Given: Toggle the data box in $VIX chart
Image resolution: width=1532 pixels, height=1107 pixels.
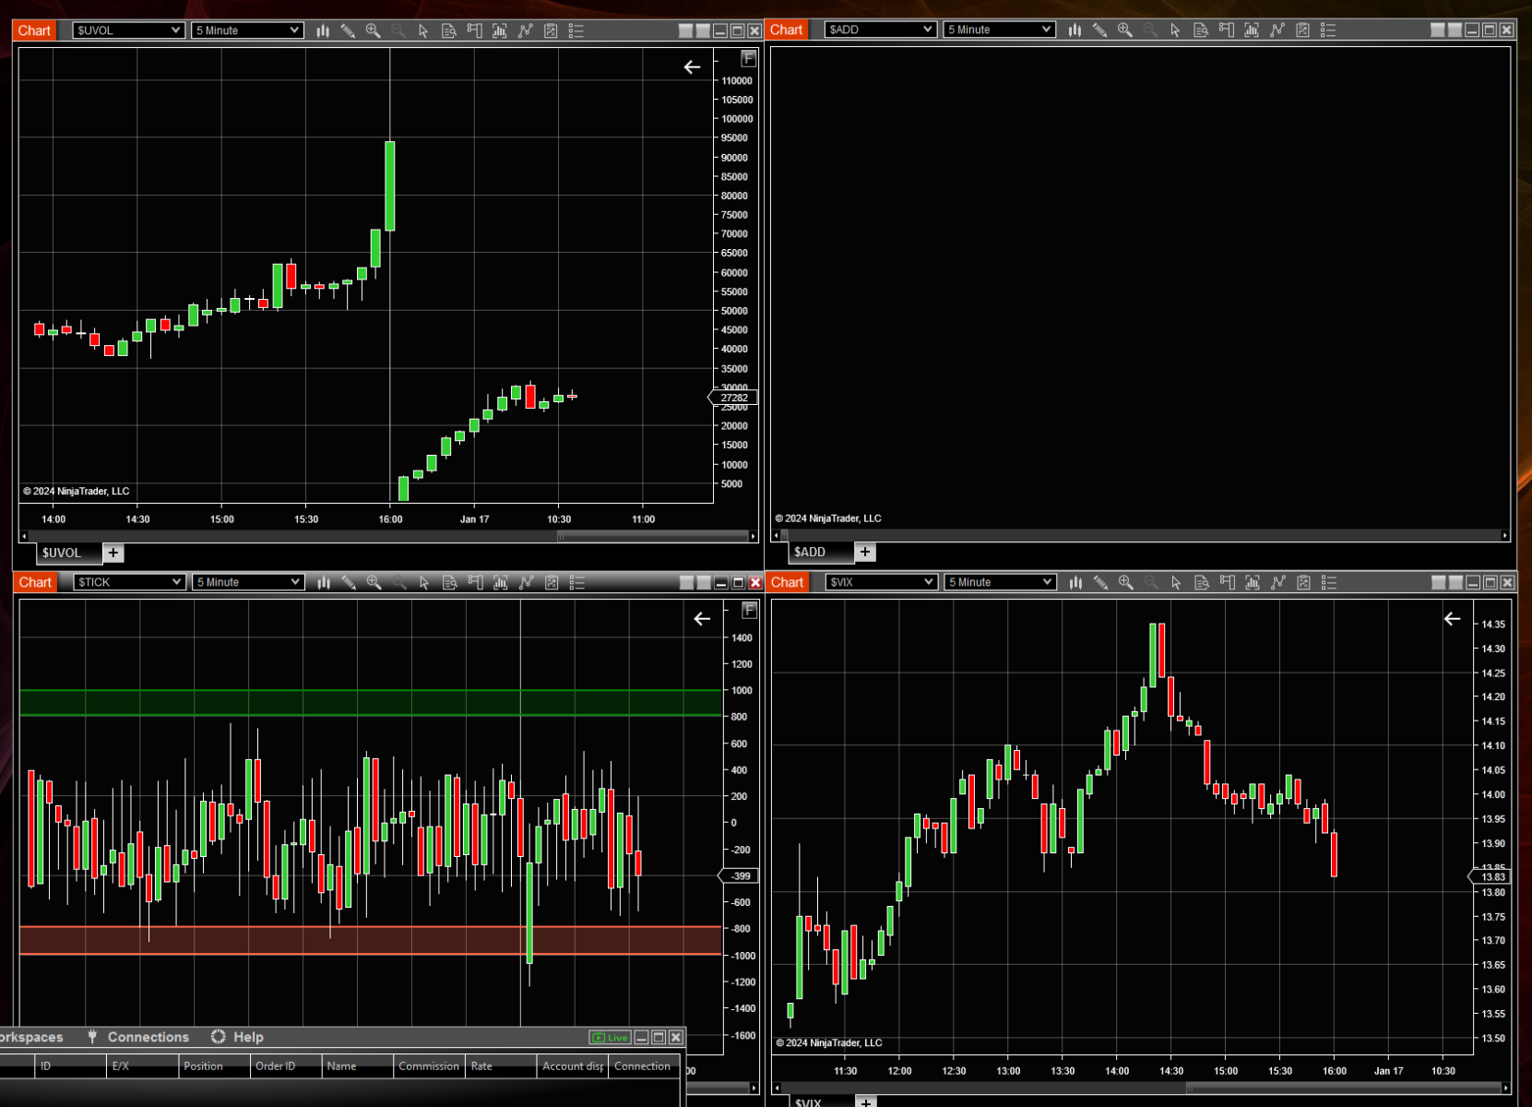Looking at the screenshot, I should 1202,582.
